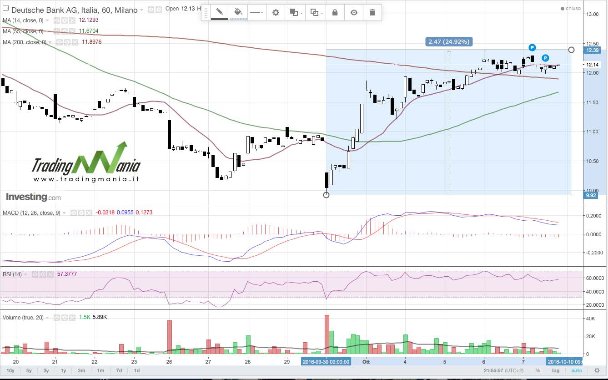This screenshot has width=608, height=380.
Task: Remove the RSI indicator
Action: pos(50,274)
